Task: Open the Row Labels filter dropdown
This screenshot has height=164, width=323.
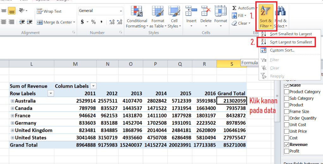Action: click(x=51, y=93)
